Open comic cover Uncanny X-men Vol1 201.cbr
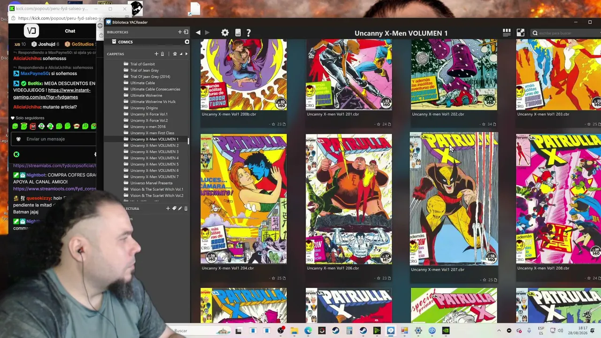The width and height of the screenshot is (601, 338). coord(349,75)
